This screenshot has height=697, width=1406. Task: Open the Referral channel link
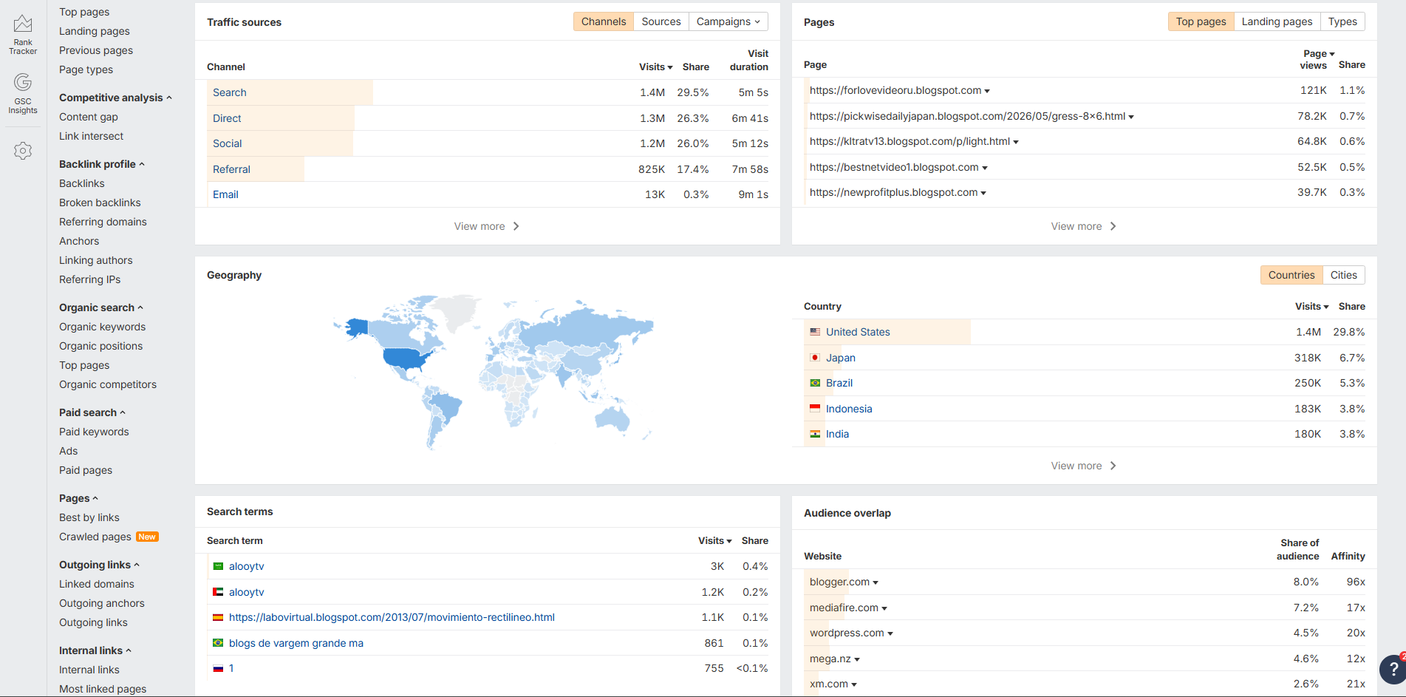(231, 169)
